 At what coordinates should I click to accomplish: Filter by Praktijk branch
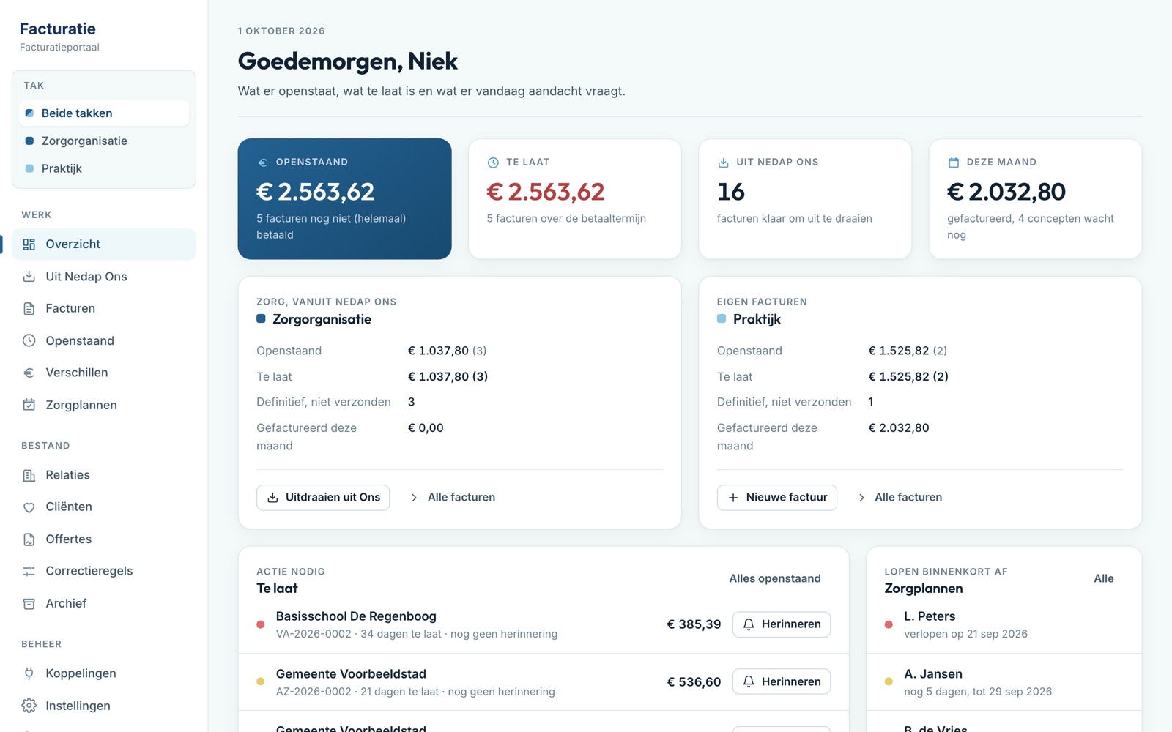(x=104, y=168)
